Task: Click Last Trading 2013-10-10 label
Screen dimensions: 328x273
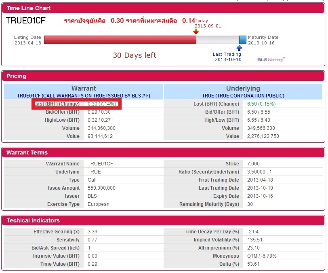Action: tap(227, 57)
